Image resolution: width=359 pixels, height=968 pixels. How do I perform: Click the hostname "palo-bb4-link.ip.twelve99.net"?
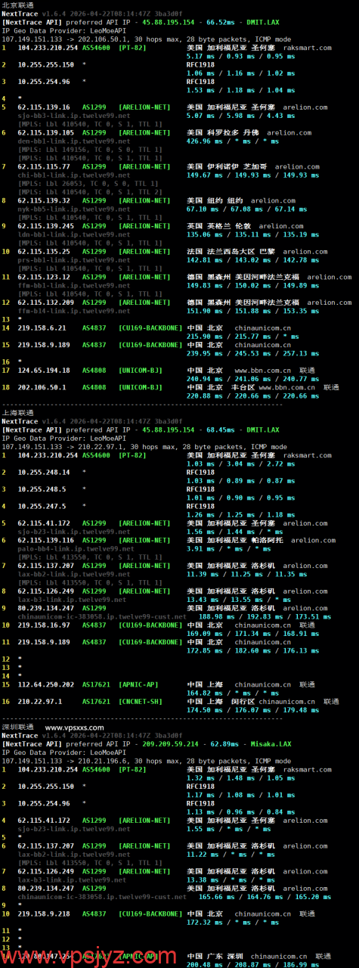coord(75,548)
